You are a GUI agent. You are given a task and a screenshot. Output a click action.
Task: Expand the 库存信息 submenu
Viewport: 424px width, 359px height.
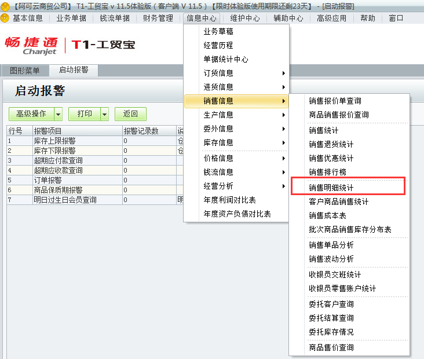(x=236, y=143)
